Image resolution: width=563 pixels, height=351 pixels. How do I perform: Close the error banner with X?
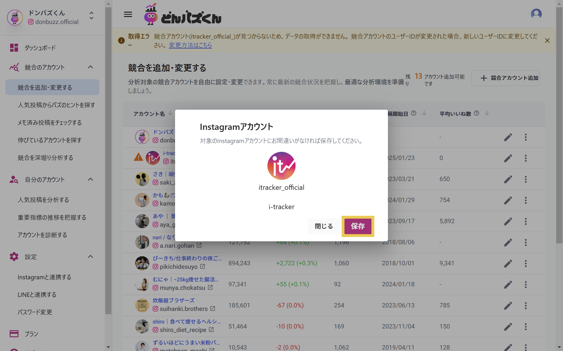pyautogui.click(x=547, y=41)
